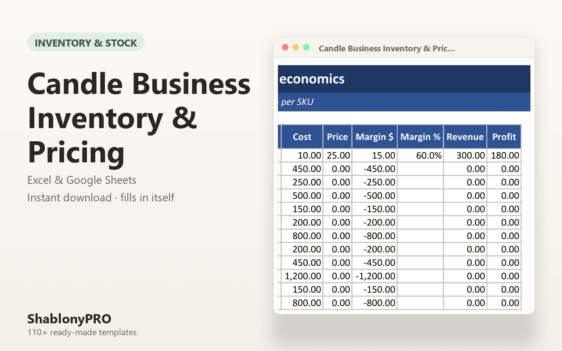This screenshot has width=562, height=351.
Task: Click the "INVENTORY & STOCK" category badge
Action: tap(86, 42)
